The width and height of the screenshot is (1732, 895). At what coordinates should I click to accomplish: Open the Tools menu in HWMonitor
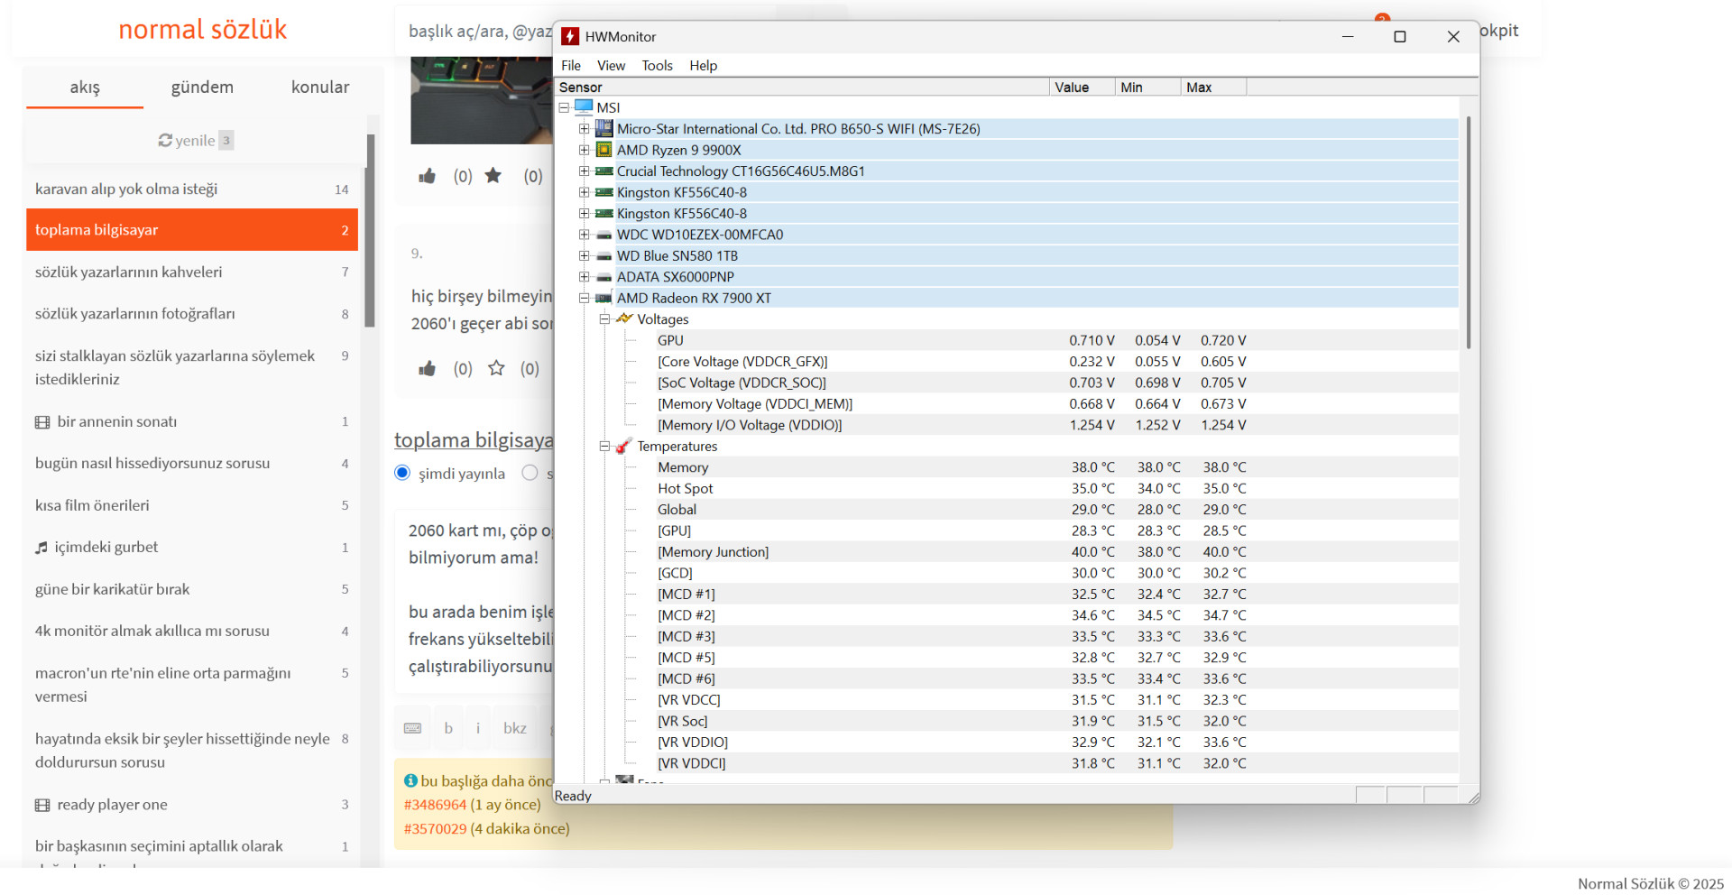click(x=657, y=66)
